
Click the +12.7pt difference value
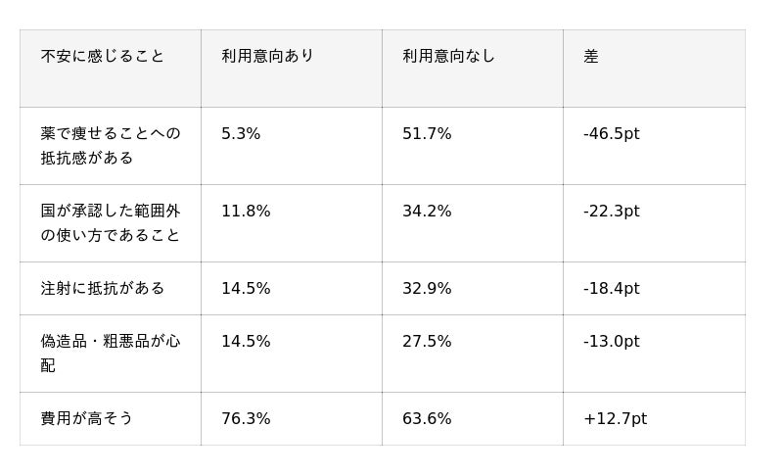616,418
